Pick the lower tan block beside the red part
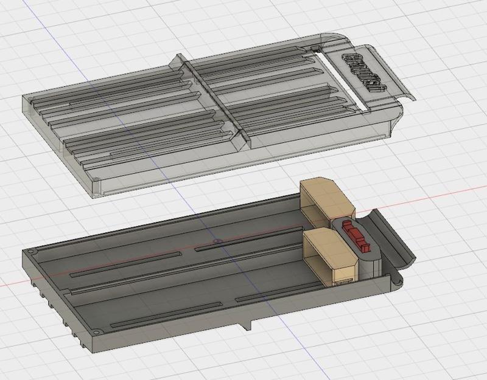Viewport: 487px width, 380px height. (331, 256)
